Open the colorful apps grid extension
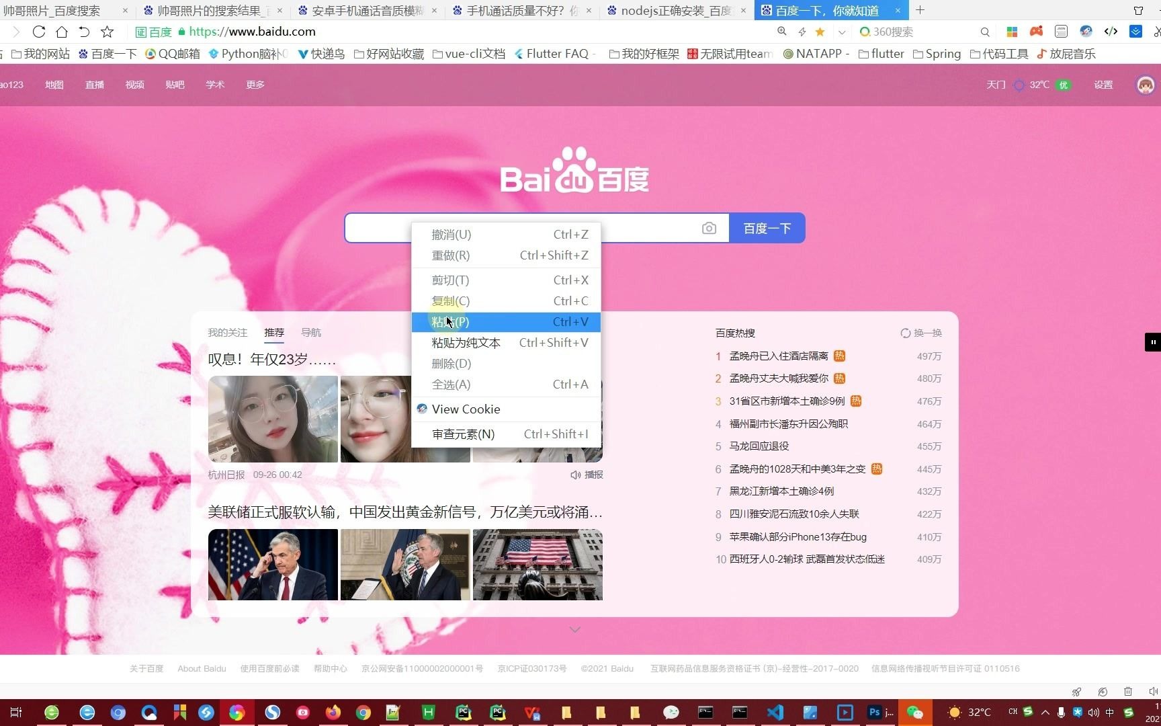 [1012, 32]
